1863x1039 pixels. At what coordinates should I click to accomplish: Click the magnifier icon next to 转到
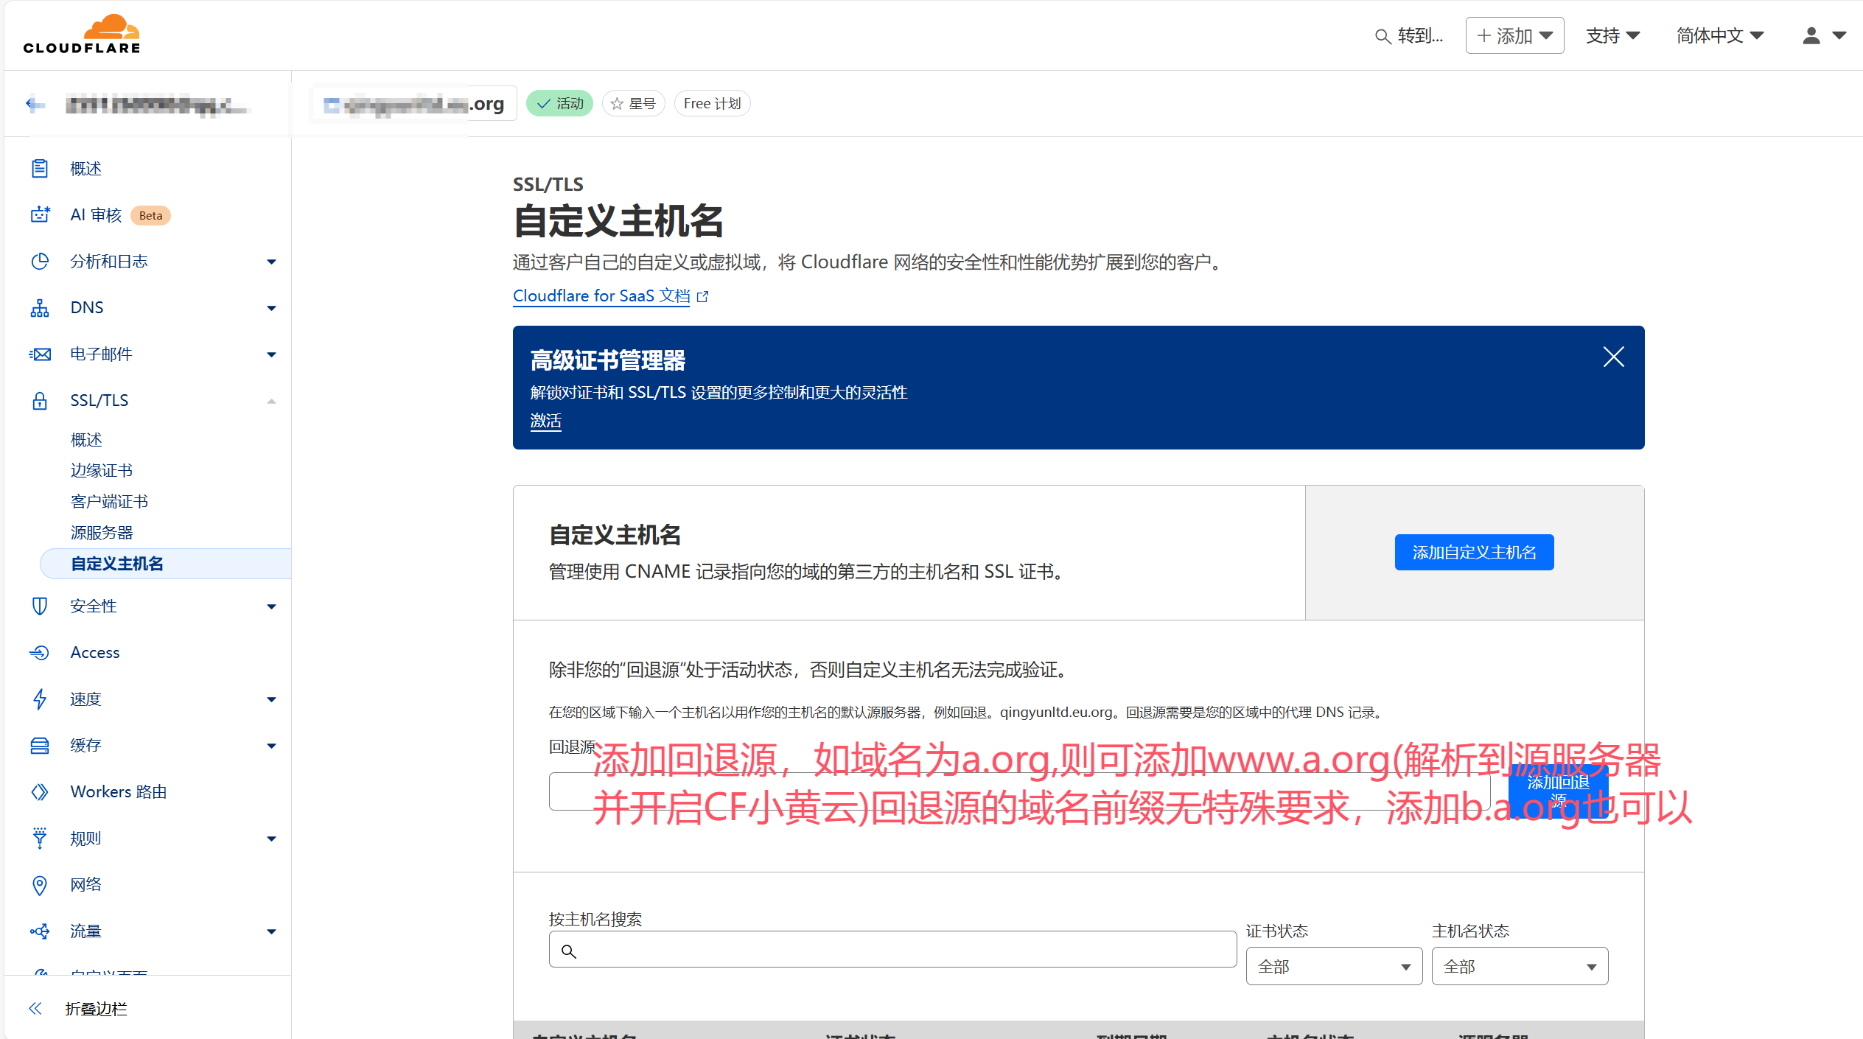pyautogui.click(x=1383, y=36)
